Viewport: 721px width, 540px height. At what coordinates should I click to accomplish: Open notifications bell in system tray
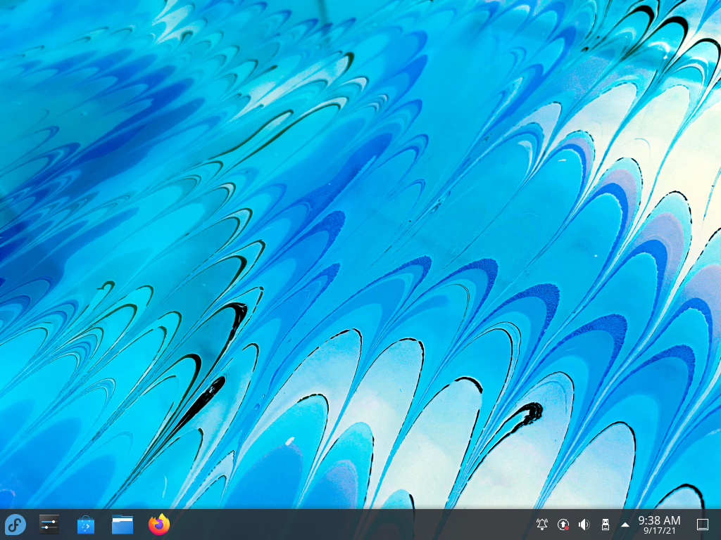(x=542, y=524)
